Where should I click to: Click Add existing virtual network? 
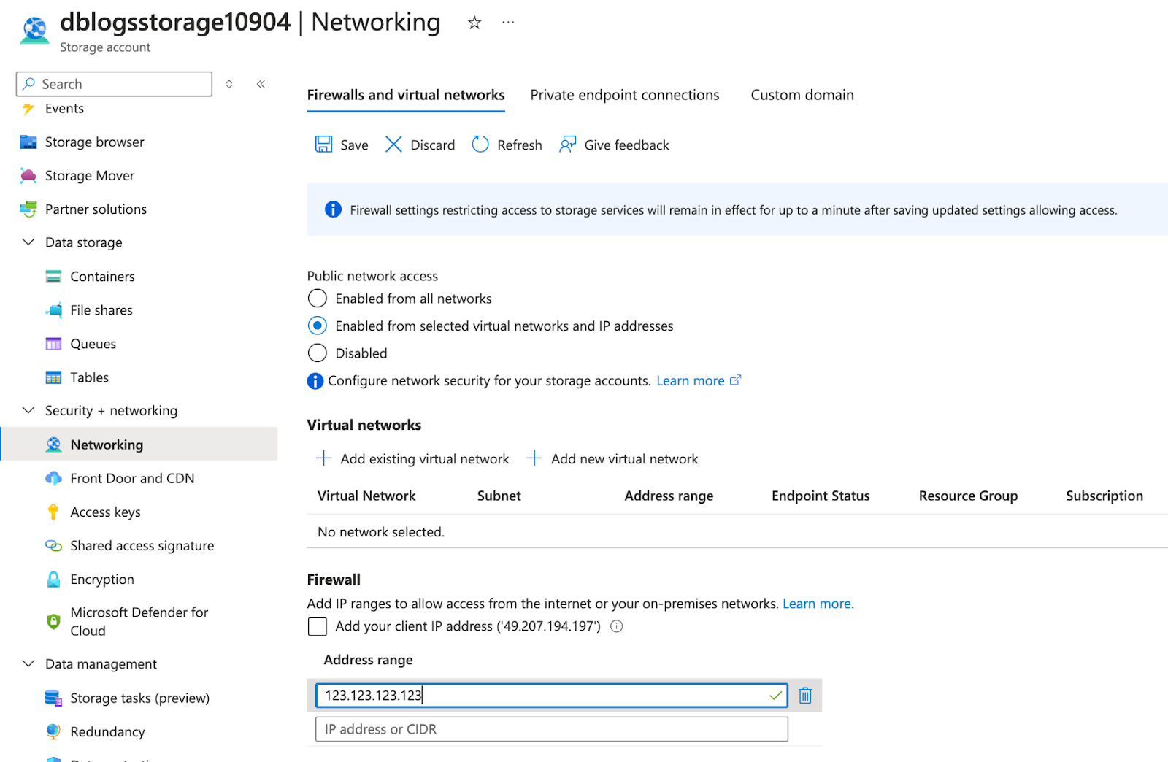413,459
